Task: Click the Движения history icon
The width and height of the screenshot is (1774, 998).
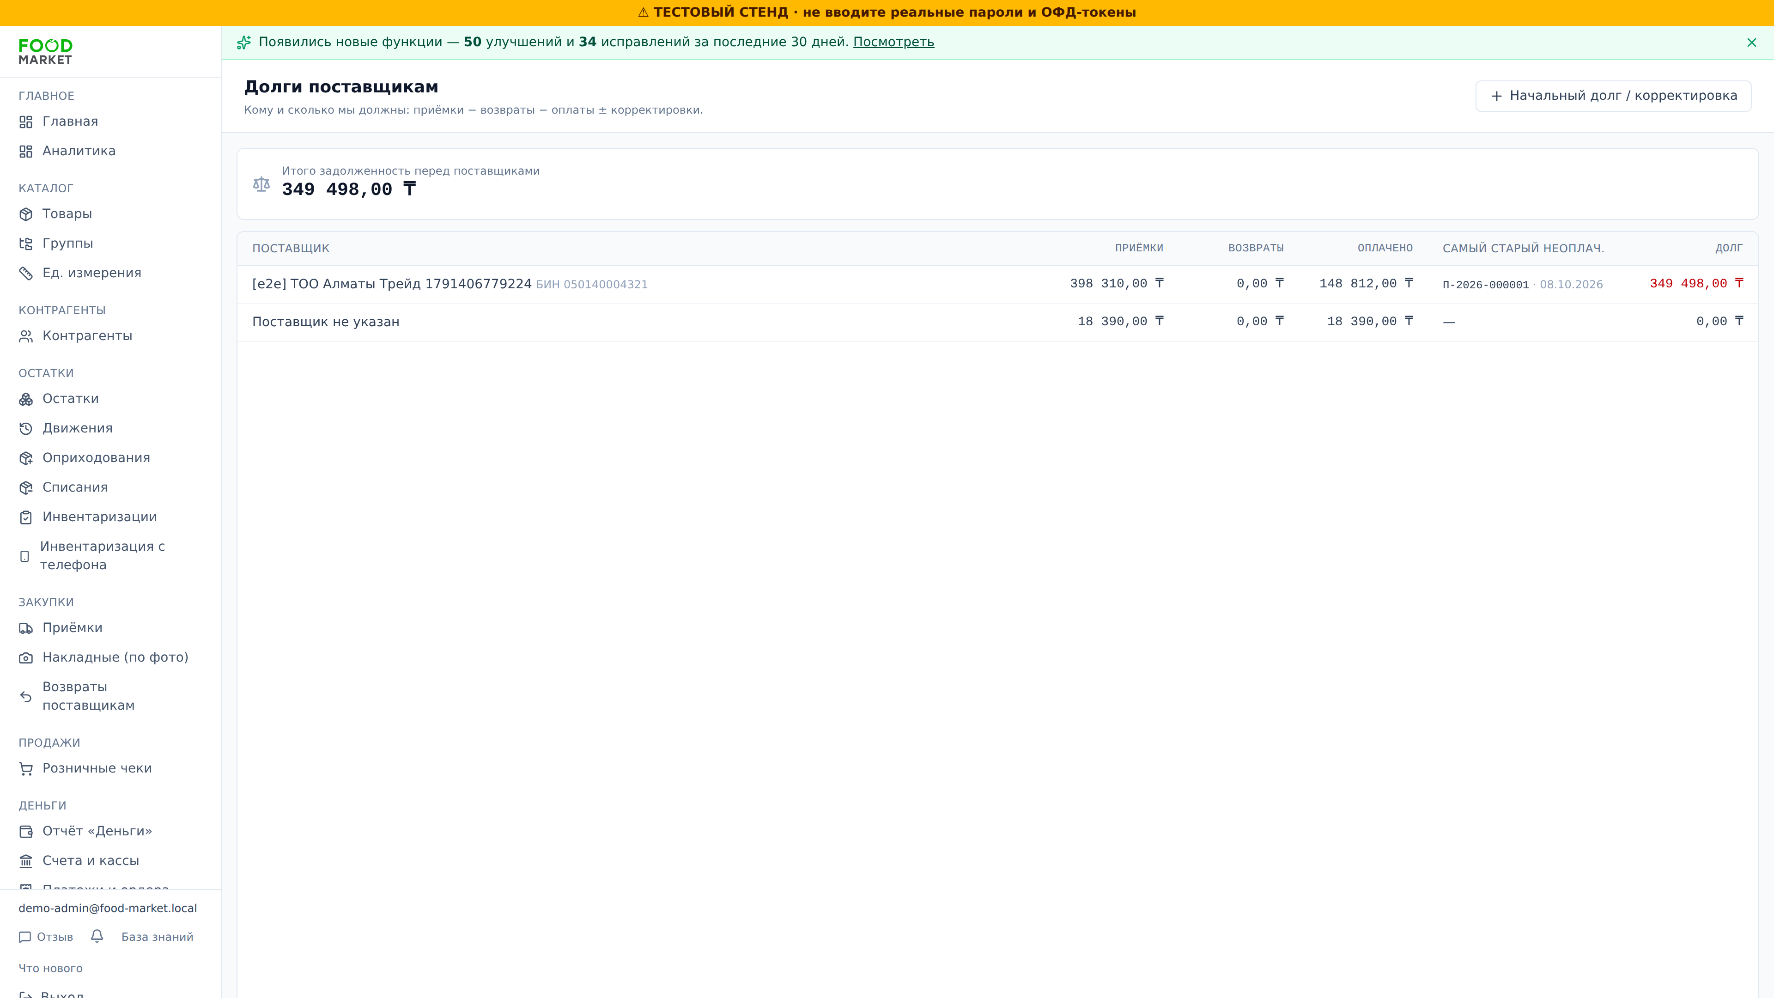Action: (26, 428)
